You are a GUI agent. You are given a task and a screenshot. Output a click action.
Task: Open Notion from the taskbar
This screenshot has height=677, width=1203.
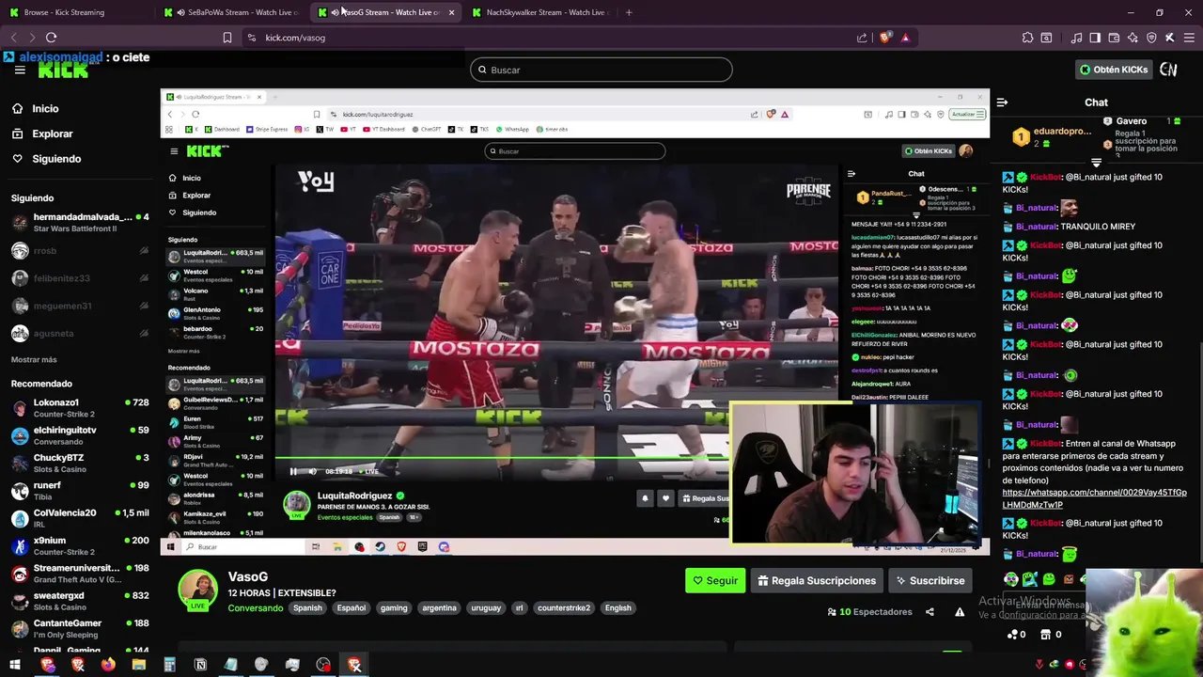200,665
